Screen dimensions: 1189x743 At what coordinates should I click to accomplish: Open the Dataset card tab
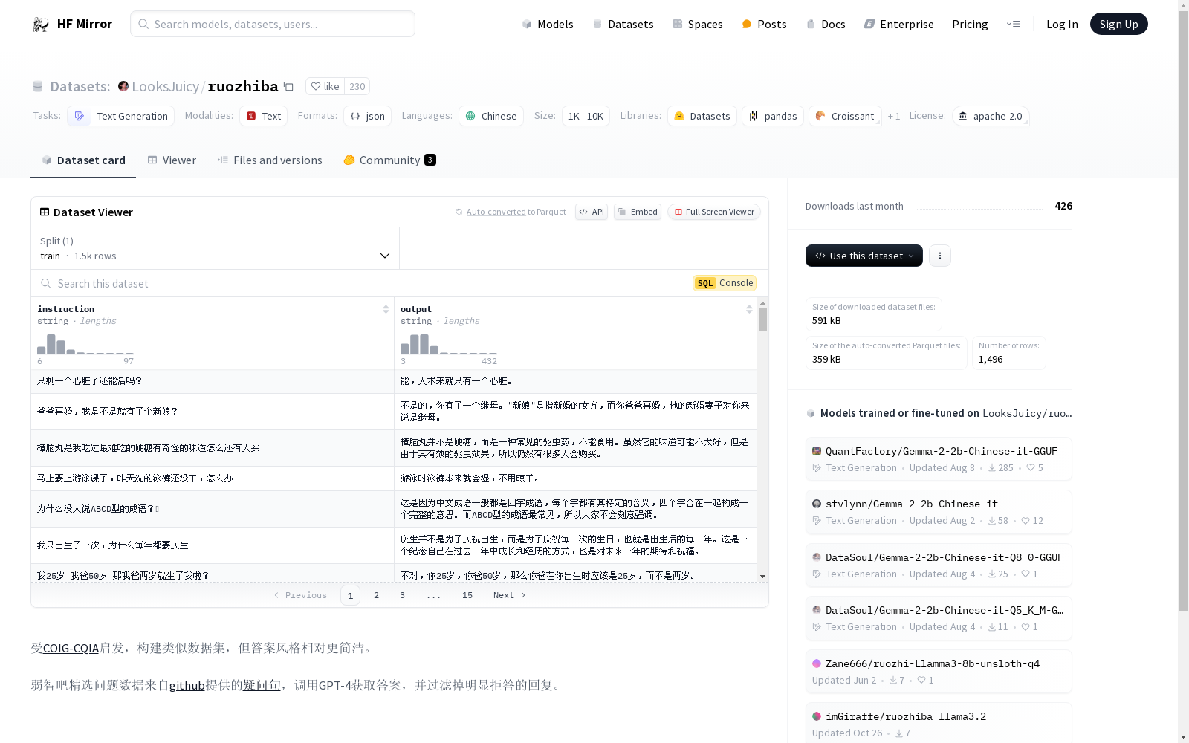[x=83, y=160]
